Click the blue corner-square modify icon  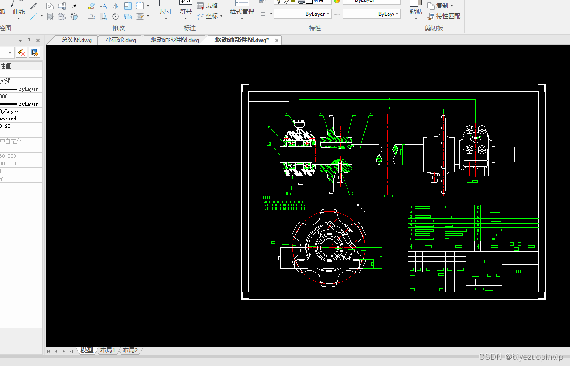click(128, 6)
